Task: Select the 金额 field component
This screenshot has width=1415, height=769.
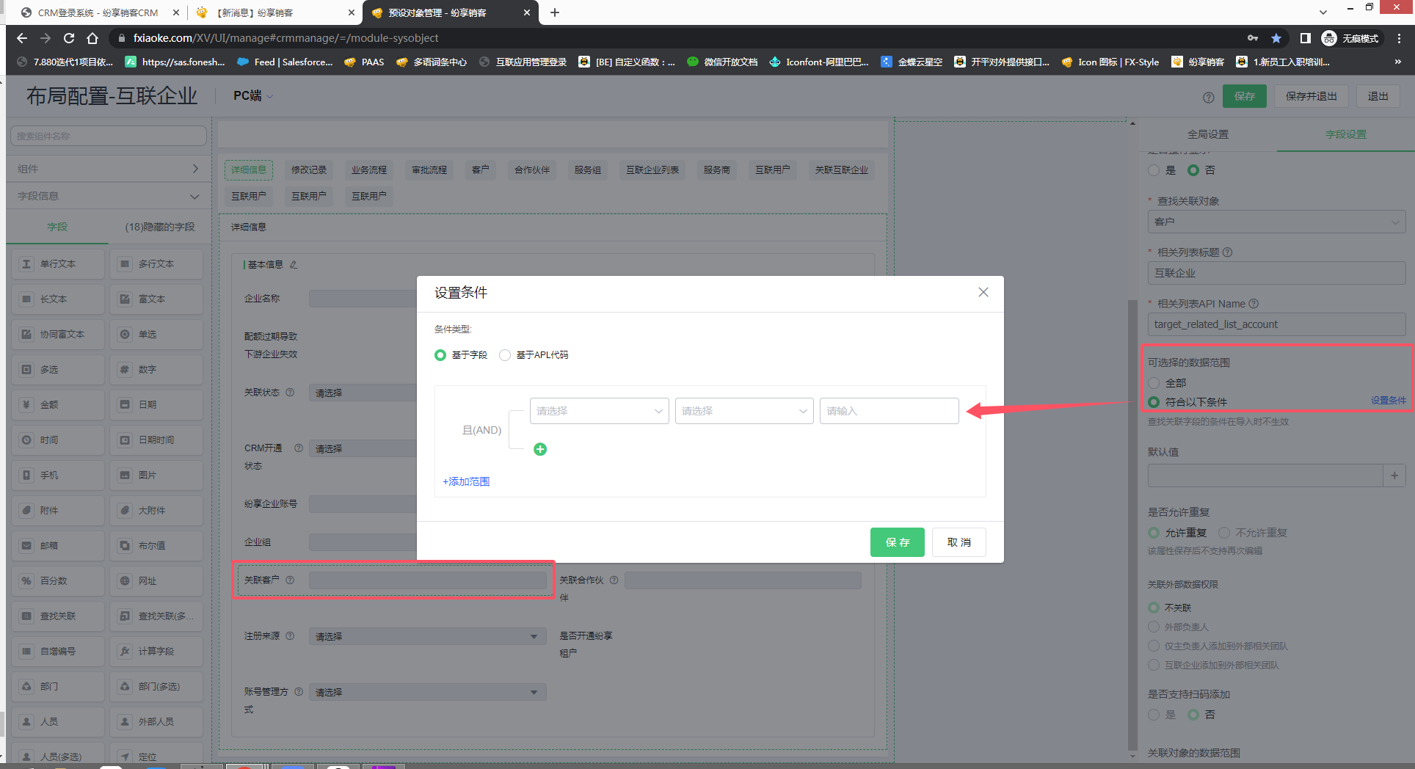Action: pos(58,405)
